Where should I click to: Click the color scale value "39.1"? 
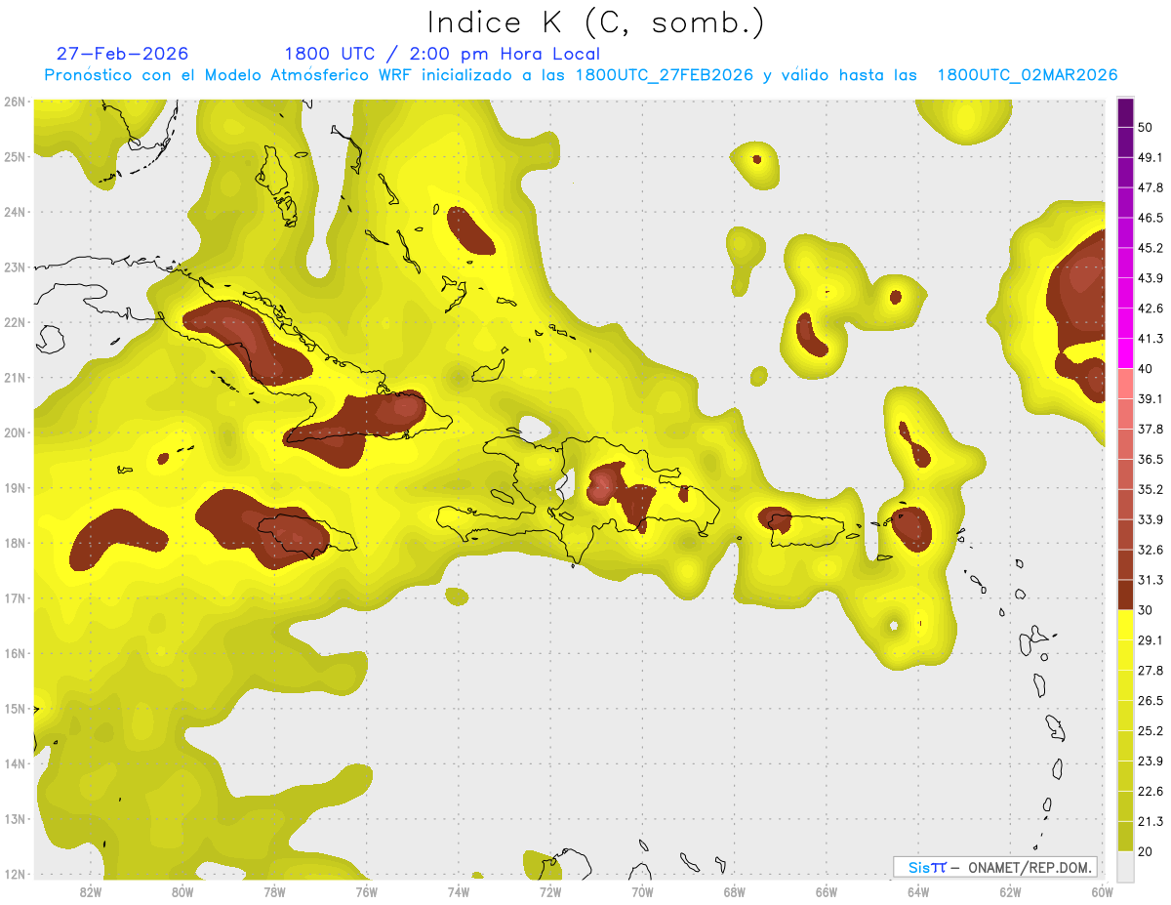coord(1150,399)
